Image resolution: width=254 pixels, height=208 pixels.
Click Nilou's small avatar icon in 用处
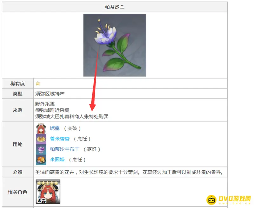coord(41,129)
